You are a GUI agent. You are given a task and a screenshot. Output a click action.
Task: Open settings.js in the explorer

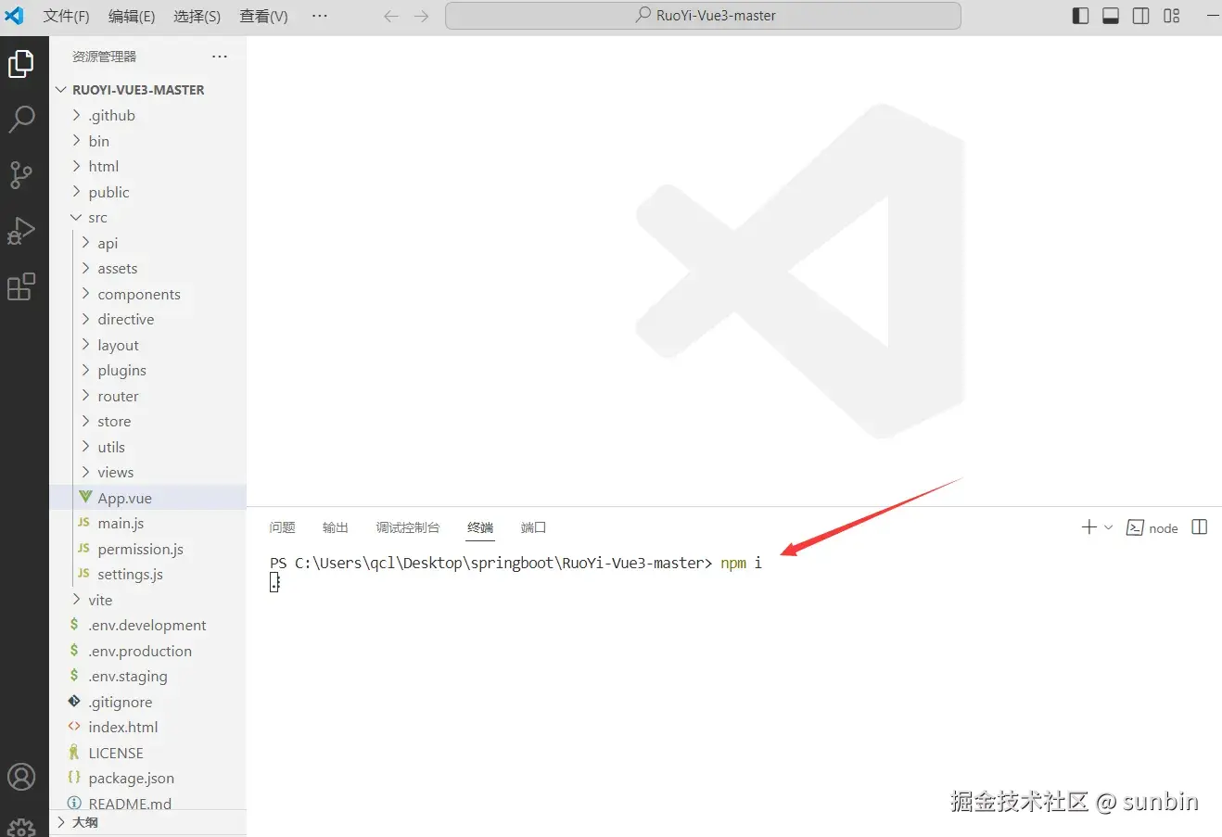148,574
